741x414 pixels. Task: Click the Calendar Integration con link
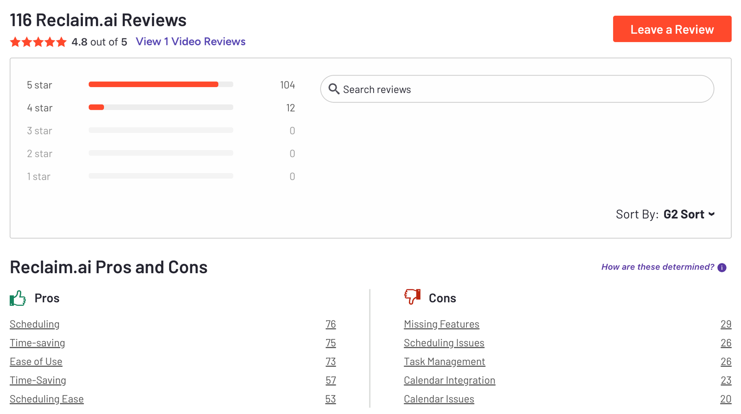[x=449, y=380]
